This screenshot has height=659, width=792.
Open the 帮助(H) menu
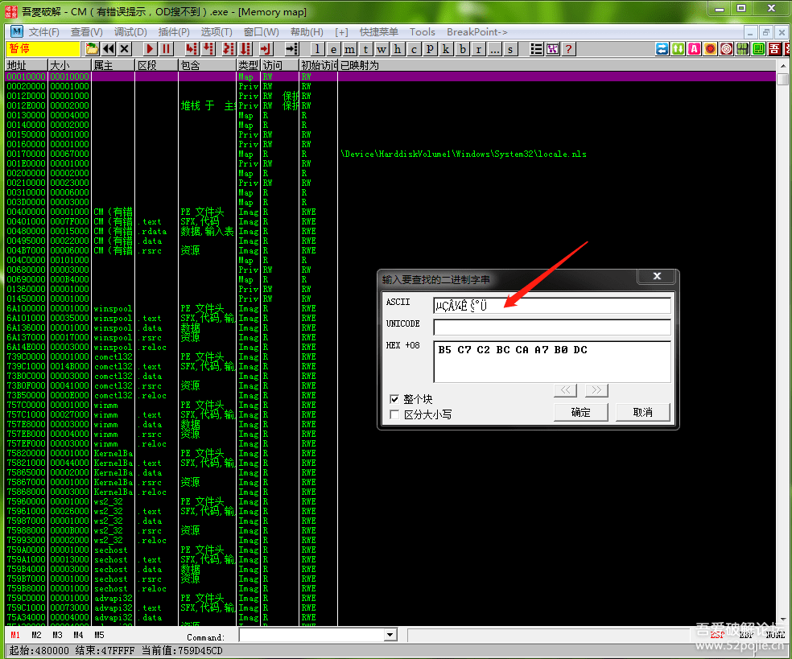click(x=307, y=32)
